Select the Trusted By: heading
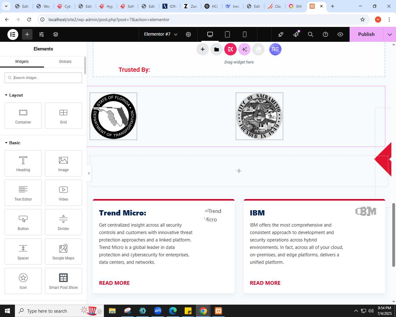This screenshot has width=396, height=317. [134, 70]
